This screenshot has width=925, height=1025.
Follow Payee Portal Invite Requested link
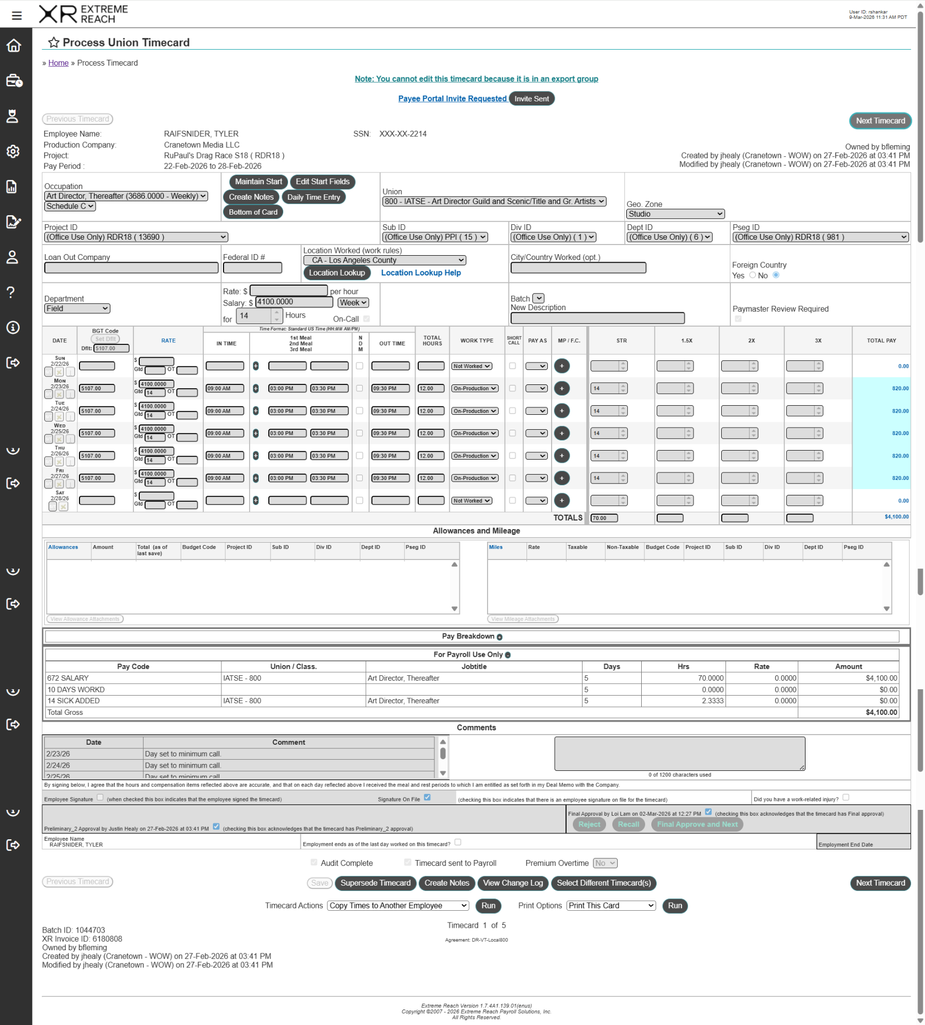(452, 98)
